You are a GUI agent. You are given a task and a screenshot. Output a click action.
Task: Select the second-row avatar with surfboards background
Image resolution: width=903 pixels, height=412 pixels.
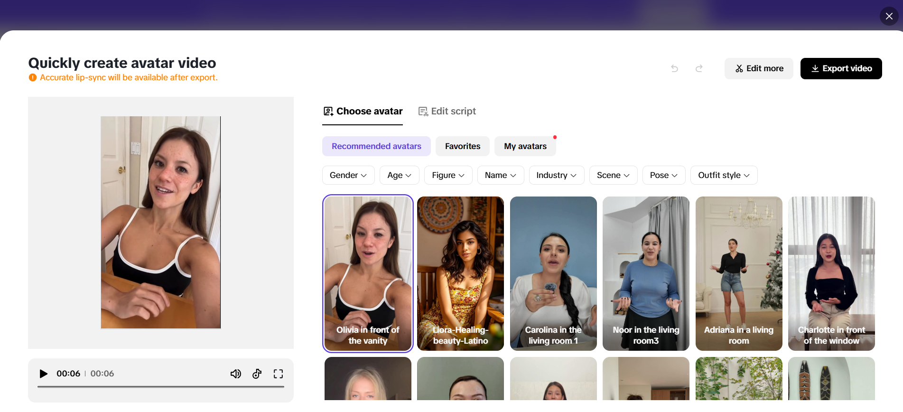click(x=831, y=378)
